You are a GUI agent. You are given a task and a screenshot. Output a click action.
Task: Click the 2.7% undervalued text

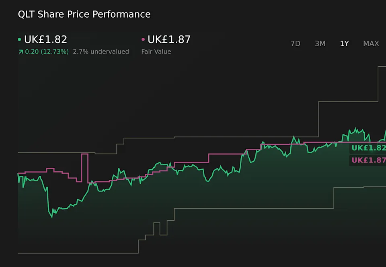101,51
